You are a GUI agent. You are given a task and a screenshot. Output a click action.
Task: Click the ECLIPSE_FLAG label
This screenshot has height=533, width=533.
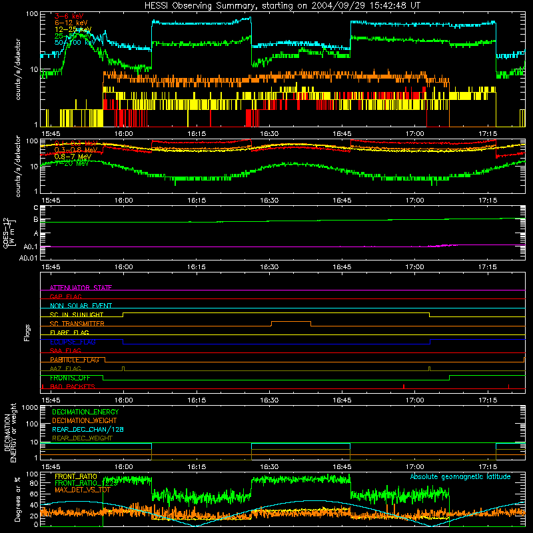[73, 342]
